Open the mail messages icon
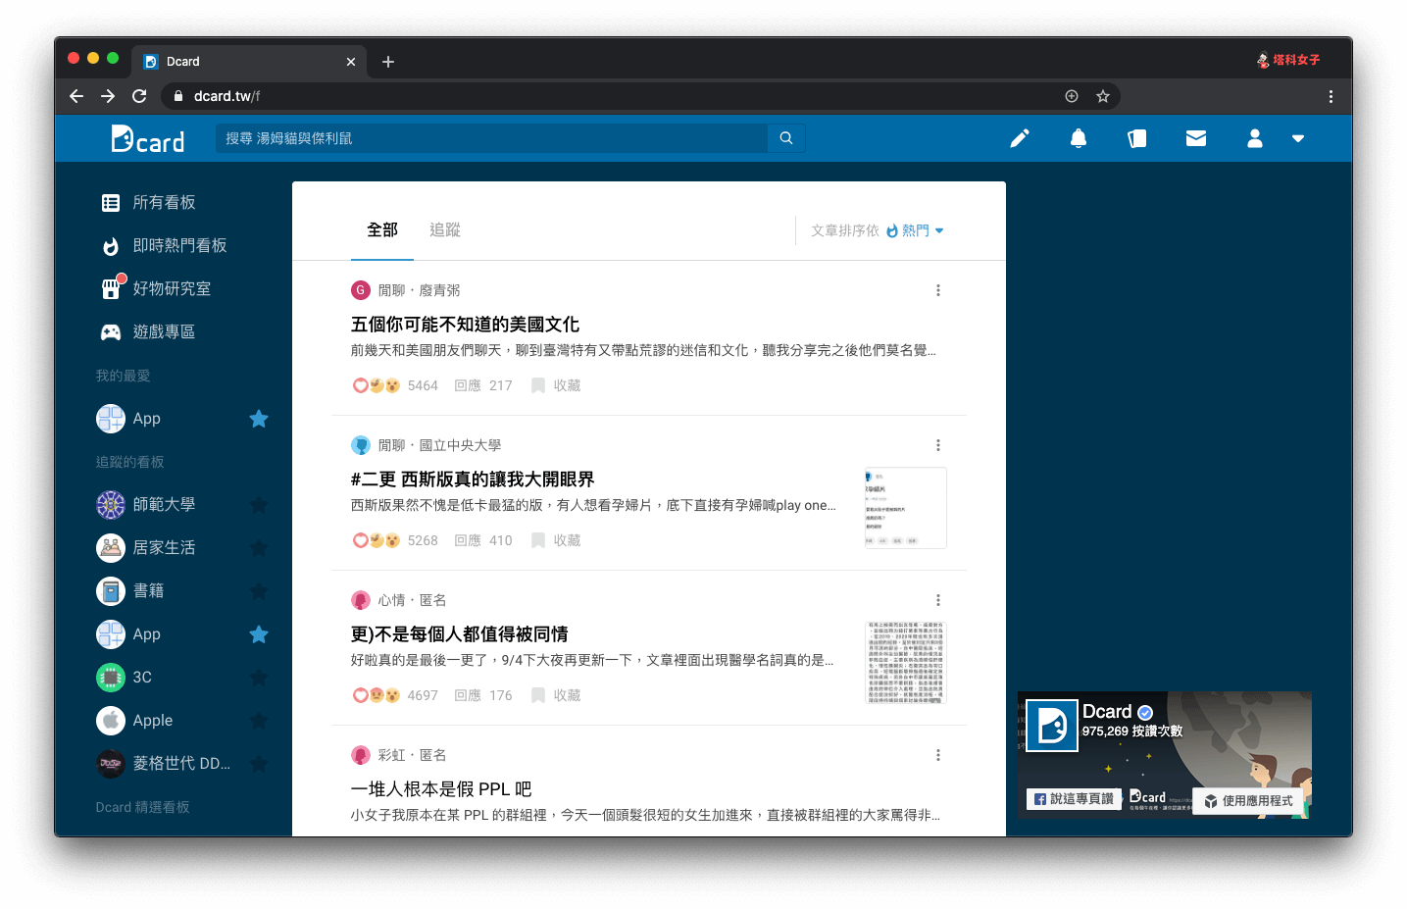Screen dimensions: 1407x909 click(1196, 138)
